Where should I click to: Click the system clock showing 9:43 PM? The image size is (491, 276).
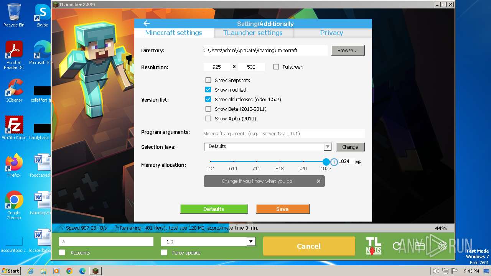471,271
